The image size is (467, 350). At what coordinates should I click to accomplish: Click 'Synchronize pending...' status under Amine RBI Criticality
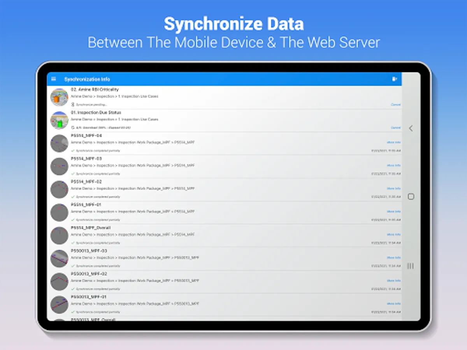[91, 105]
